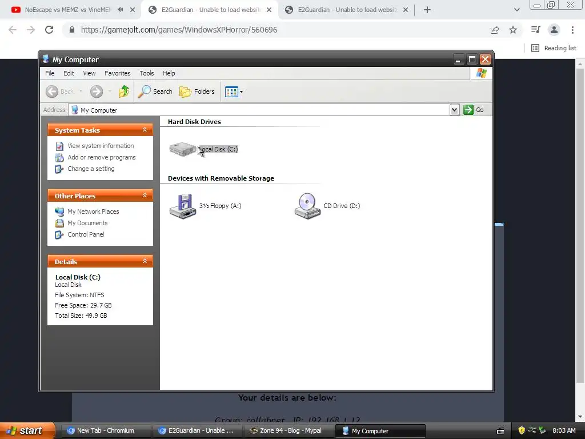Viewport: 585px width, 439px height.
Task: Open Control Panel link
Action: point(86,234)
